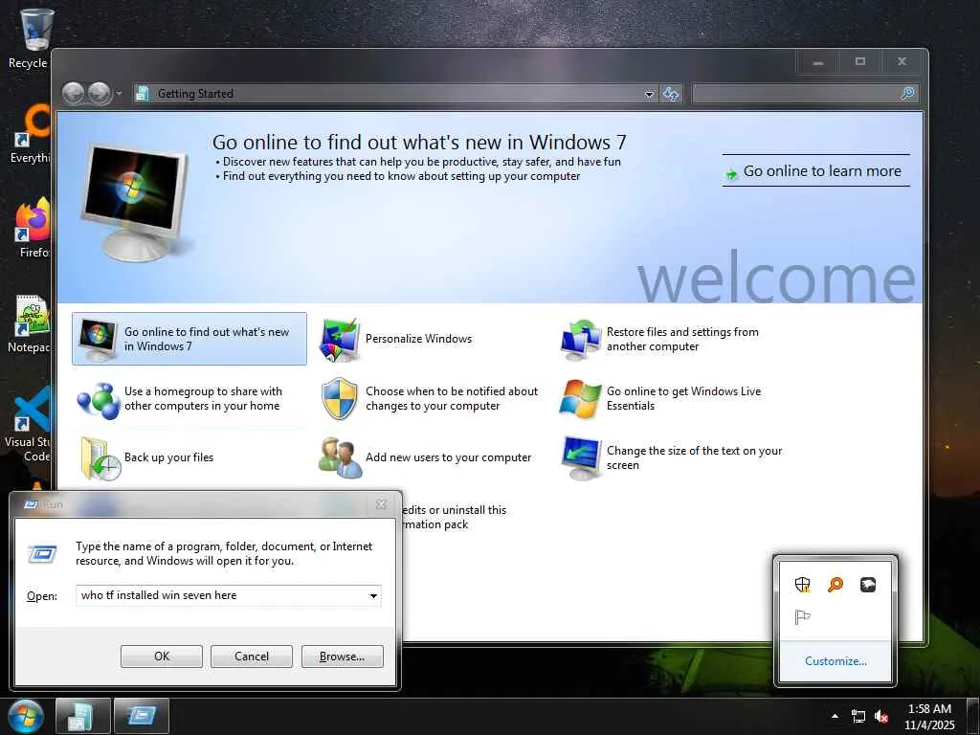Open Add new users to your computer

click(x=432, y=457)
